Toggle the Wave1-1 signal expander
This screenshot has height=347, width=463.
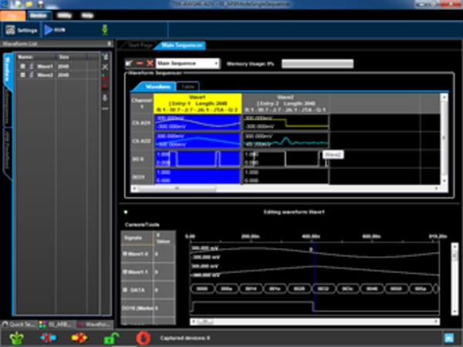click(125, 272)
